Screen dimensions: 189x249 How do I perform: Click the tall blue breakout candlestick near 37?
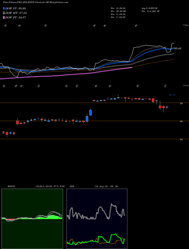90,112
